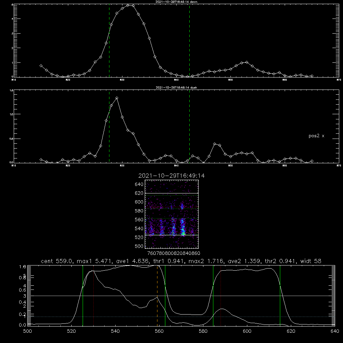Click the dusk plot title text
This screenshot has width=343, height=343.
[176, 87]
